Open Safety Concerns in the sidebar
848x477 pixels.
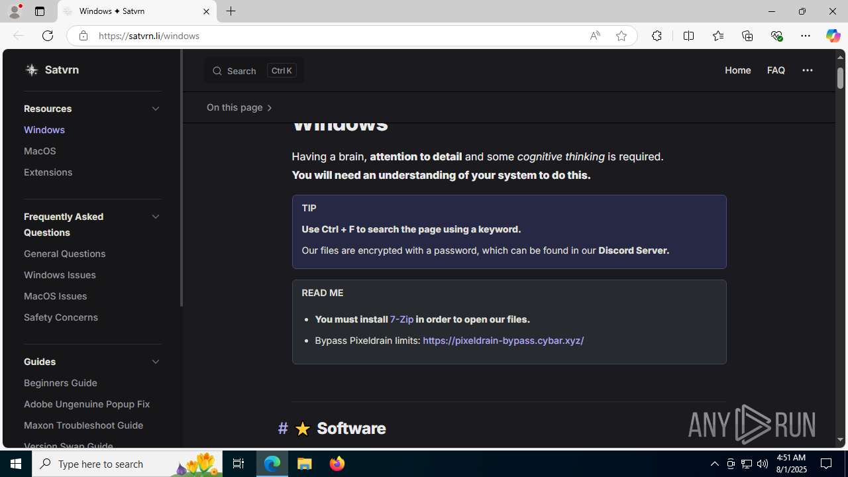[61, 317]
